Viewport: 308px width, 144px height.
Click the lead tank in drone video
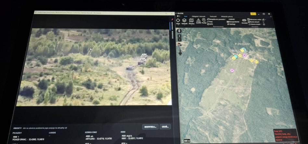tap(130, 68)
